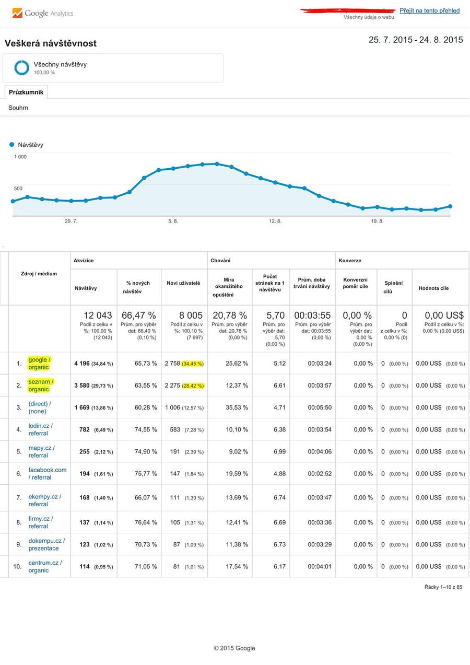
Task: Open the firmy.cz / referral source link
Action: click(x=40, y=522)
